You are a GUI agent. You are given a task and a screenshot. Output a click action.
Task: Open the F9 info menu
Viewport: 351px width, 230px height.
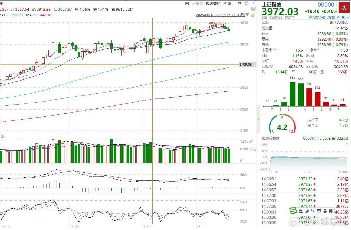click(187, 4)
